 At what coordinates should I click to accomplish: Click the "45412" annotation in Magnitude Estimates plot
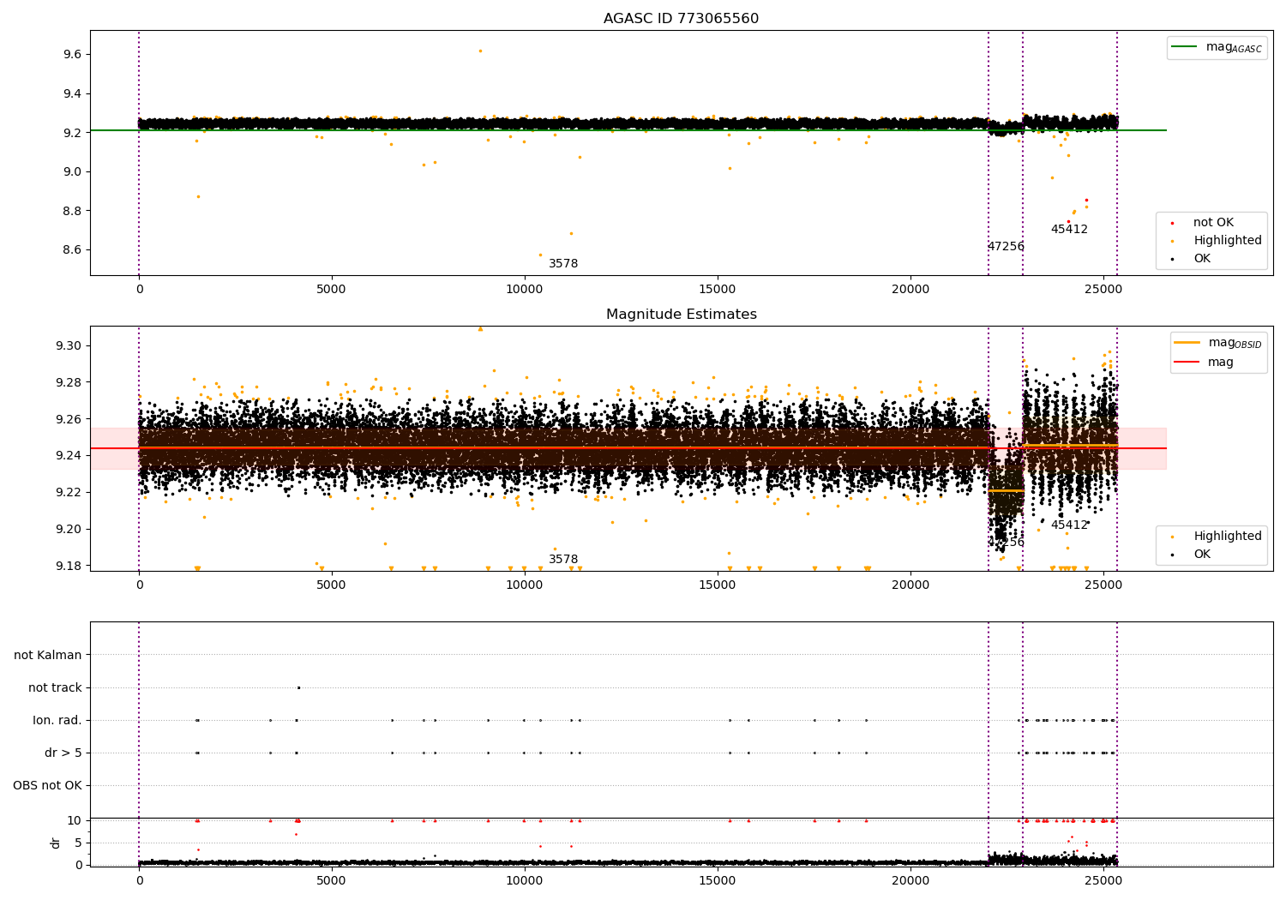[1069, 525]
